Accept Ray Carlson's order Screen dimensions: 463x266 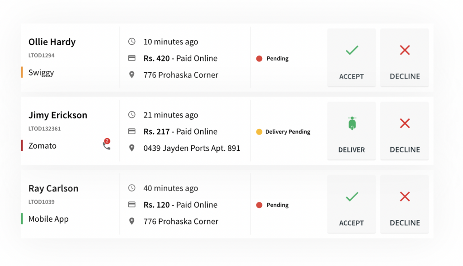[351, 204]
